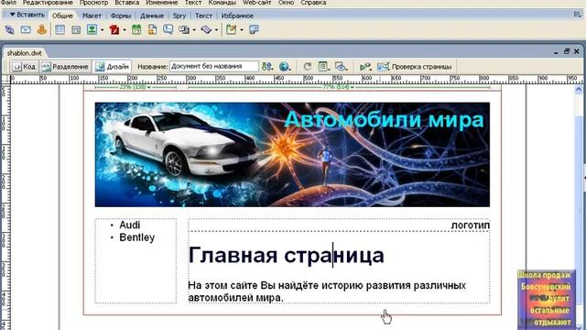Click the Hyperlink insert icon
Viewport: 586px width, 330px height.
click(x=10, y=29)
